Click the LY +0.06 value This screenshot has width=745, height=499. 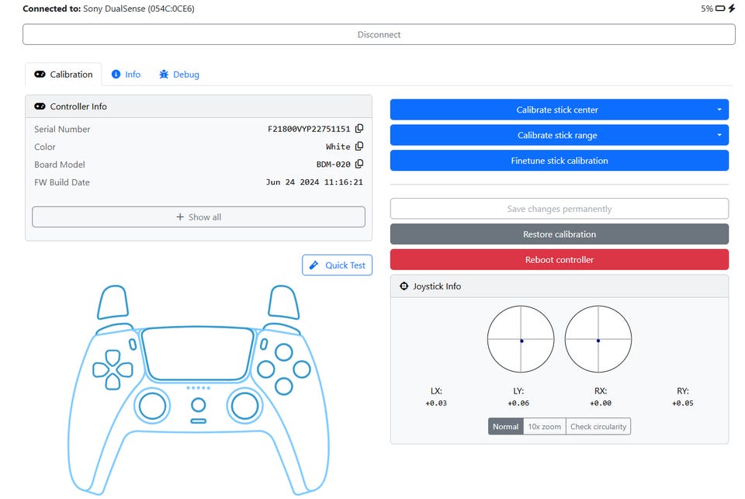(518, 403)
